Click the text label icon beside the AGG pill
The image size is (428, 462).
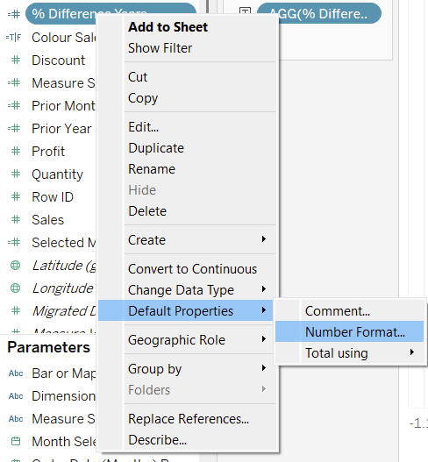tap(246, 11)
